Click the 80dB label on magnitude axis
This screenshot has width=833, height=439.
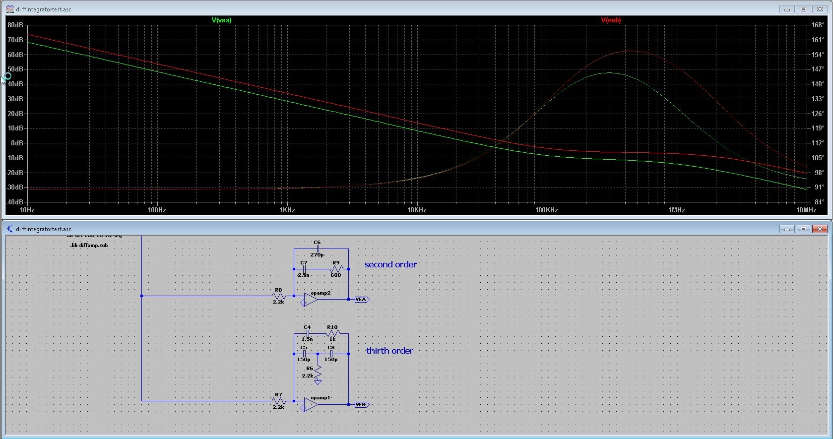point(15,25)
